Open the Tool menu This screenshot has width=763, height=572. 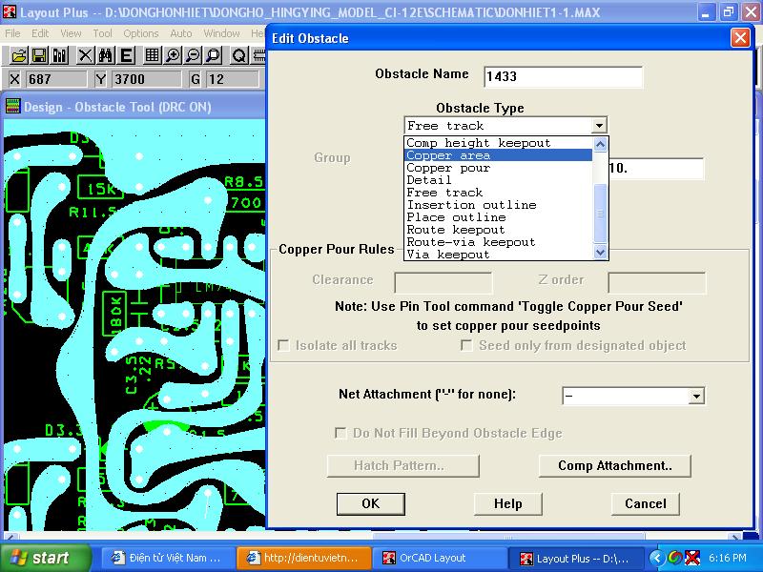[102, 33]
